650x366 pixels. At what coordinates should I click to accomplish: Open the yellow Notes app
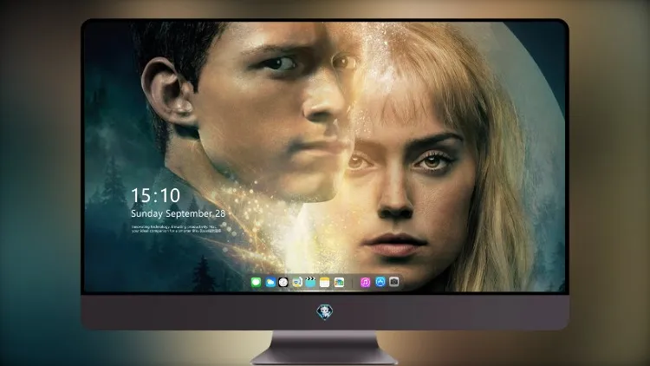[x=325, y=282]
